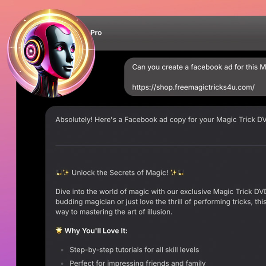Click the bullet dot before 'Step-by-step tutorials'
The width and height of the screenshot is (266, 266).
(62, 250)
